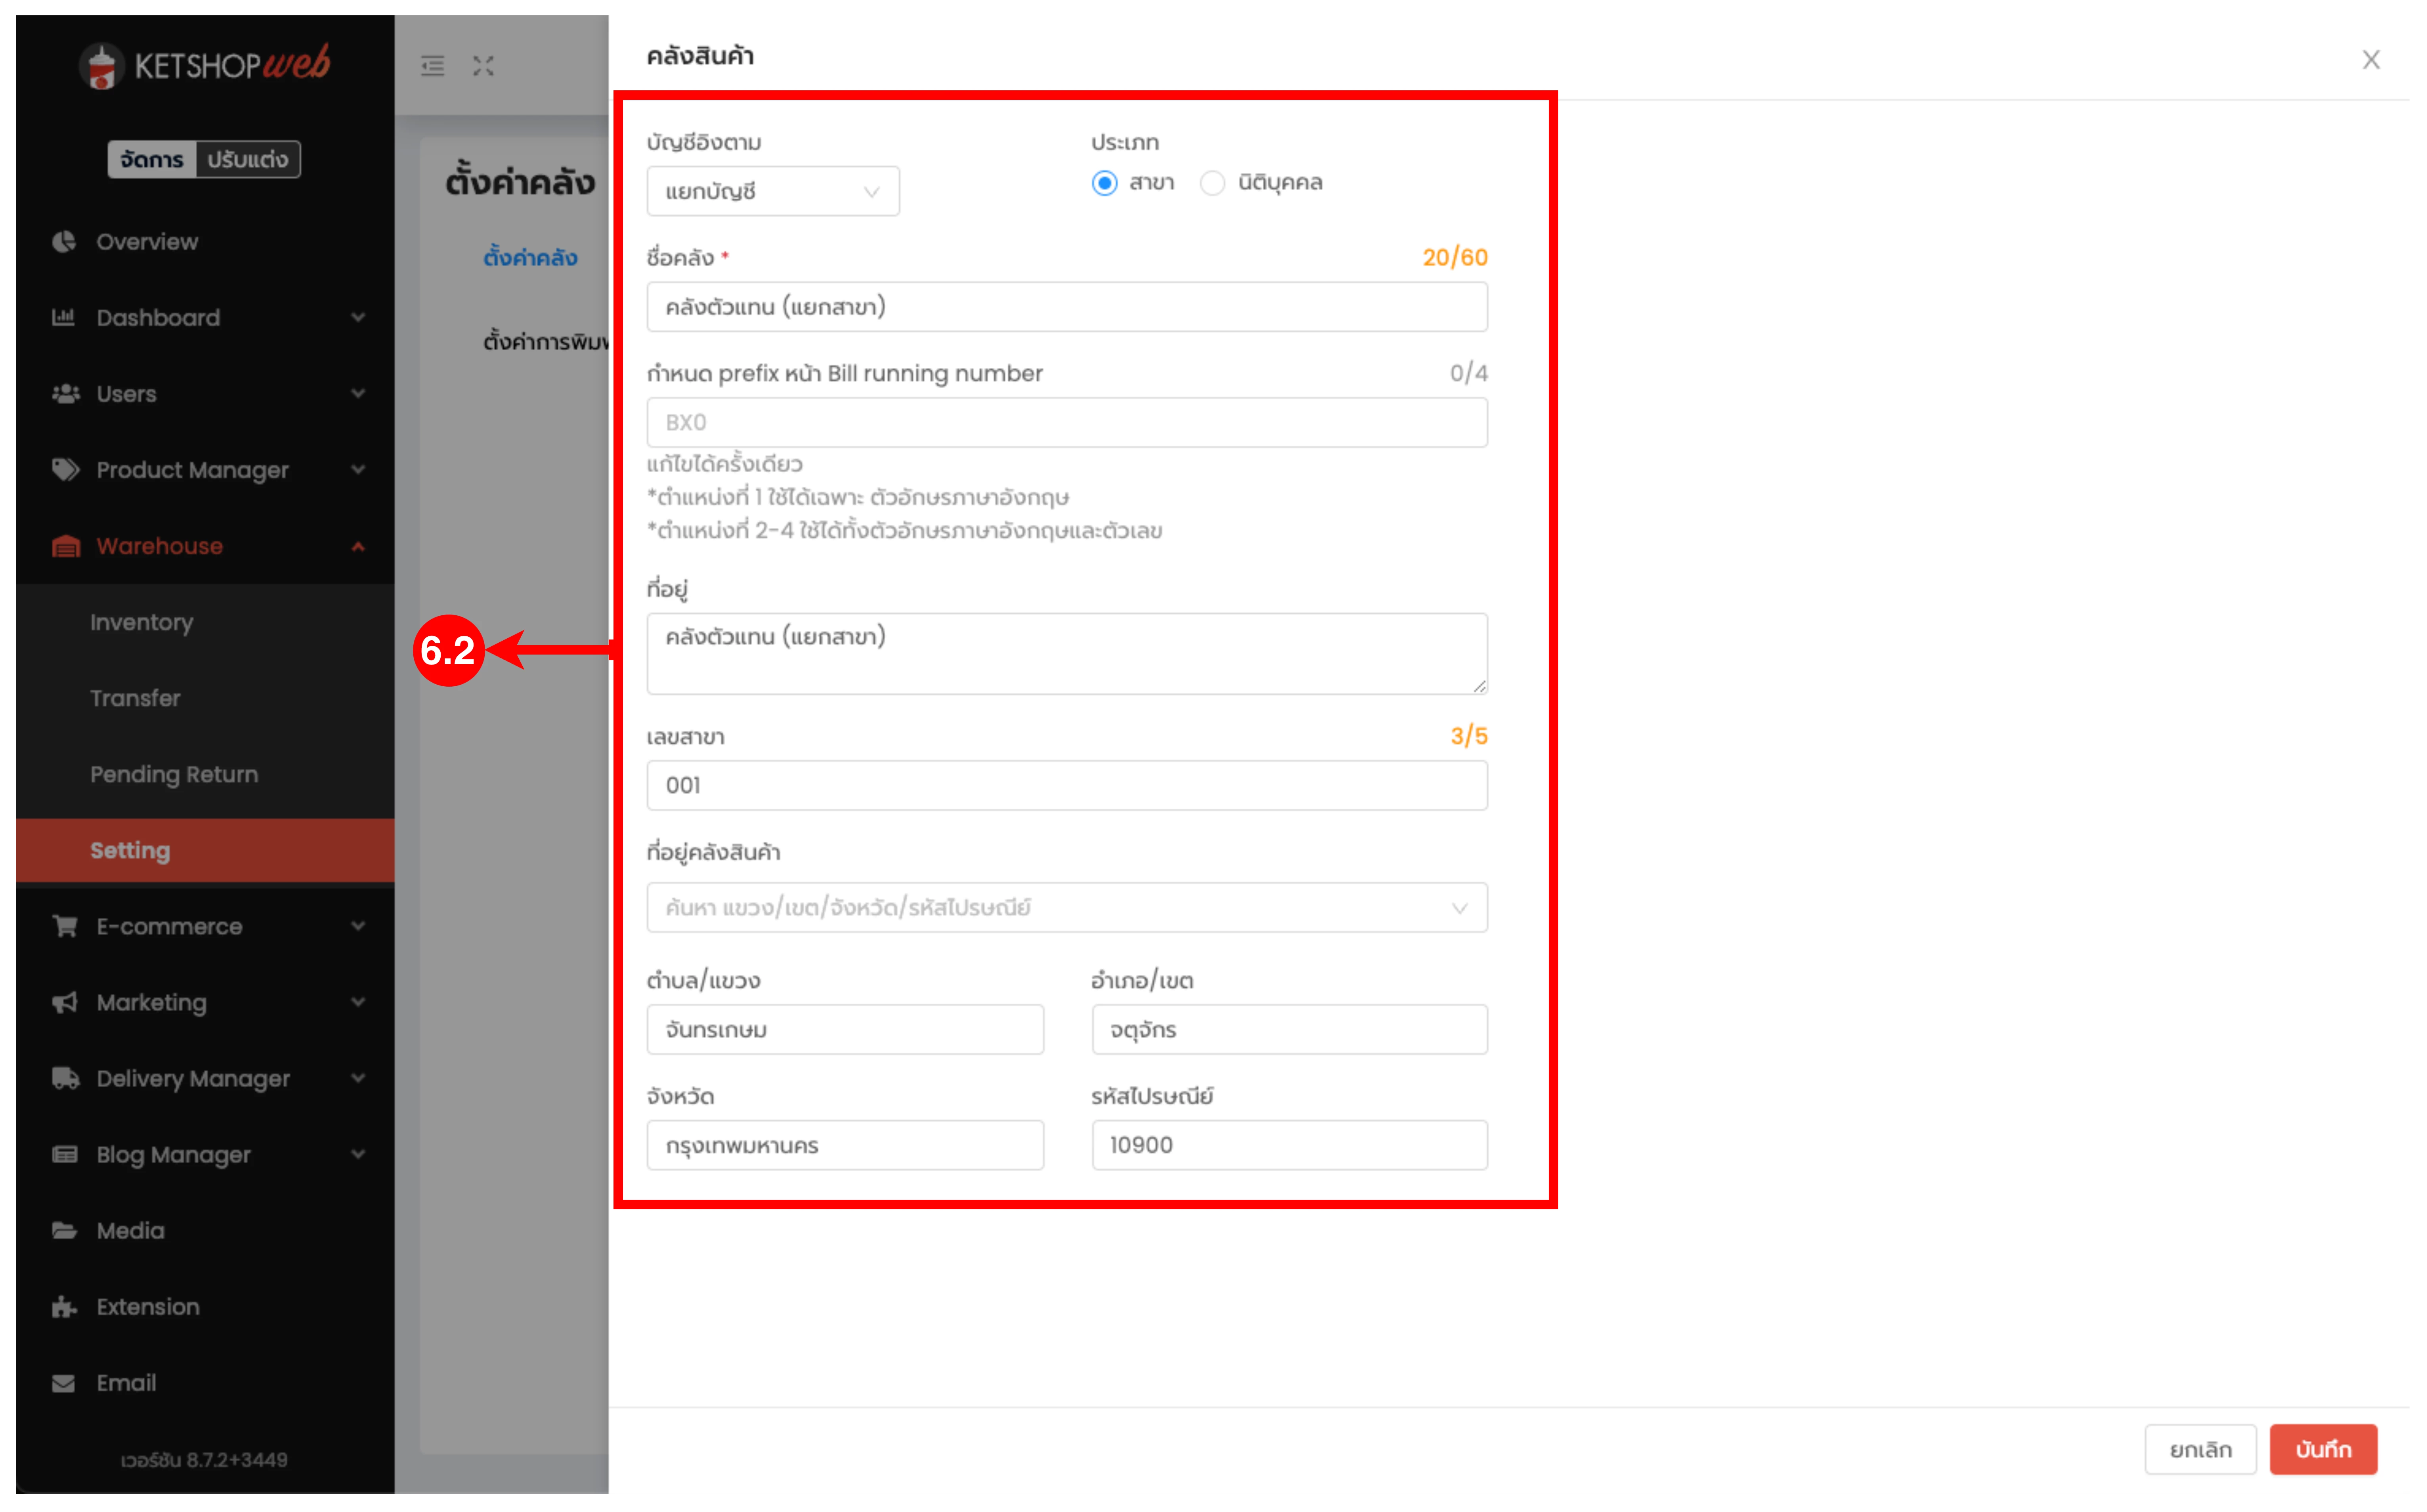2427x1512 pixels.
Task: Open warehouse address search dropdown
Action: [x=1066, y=907]
